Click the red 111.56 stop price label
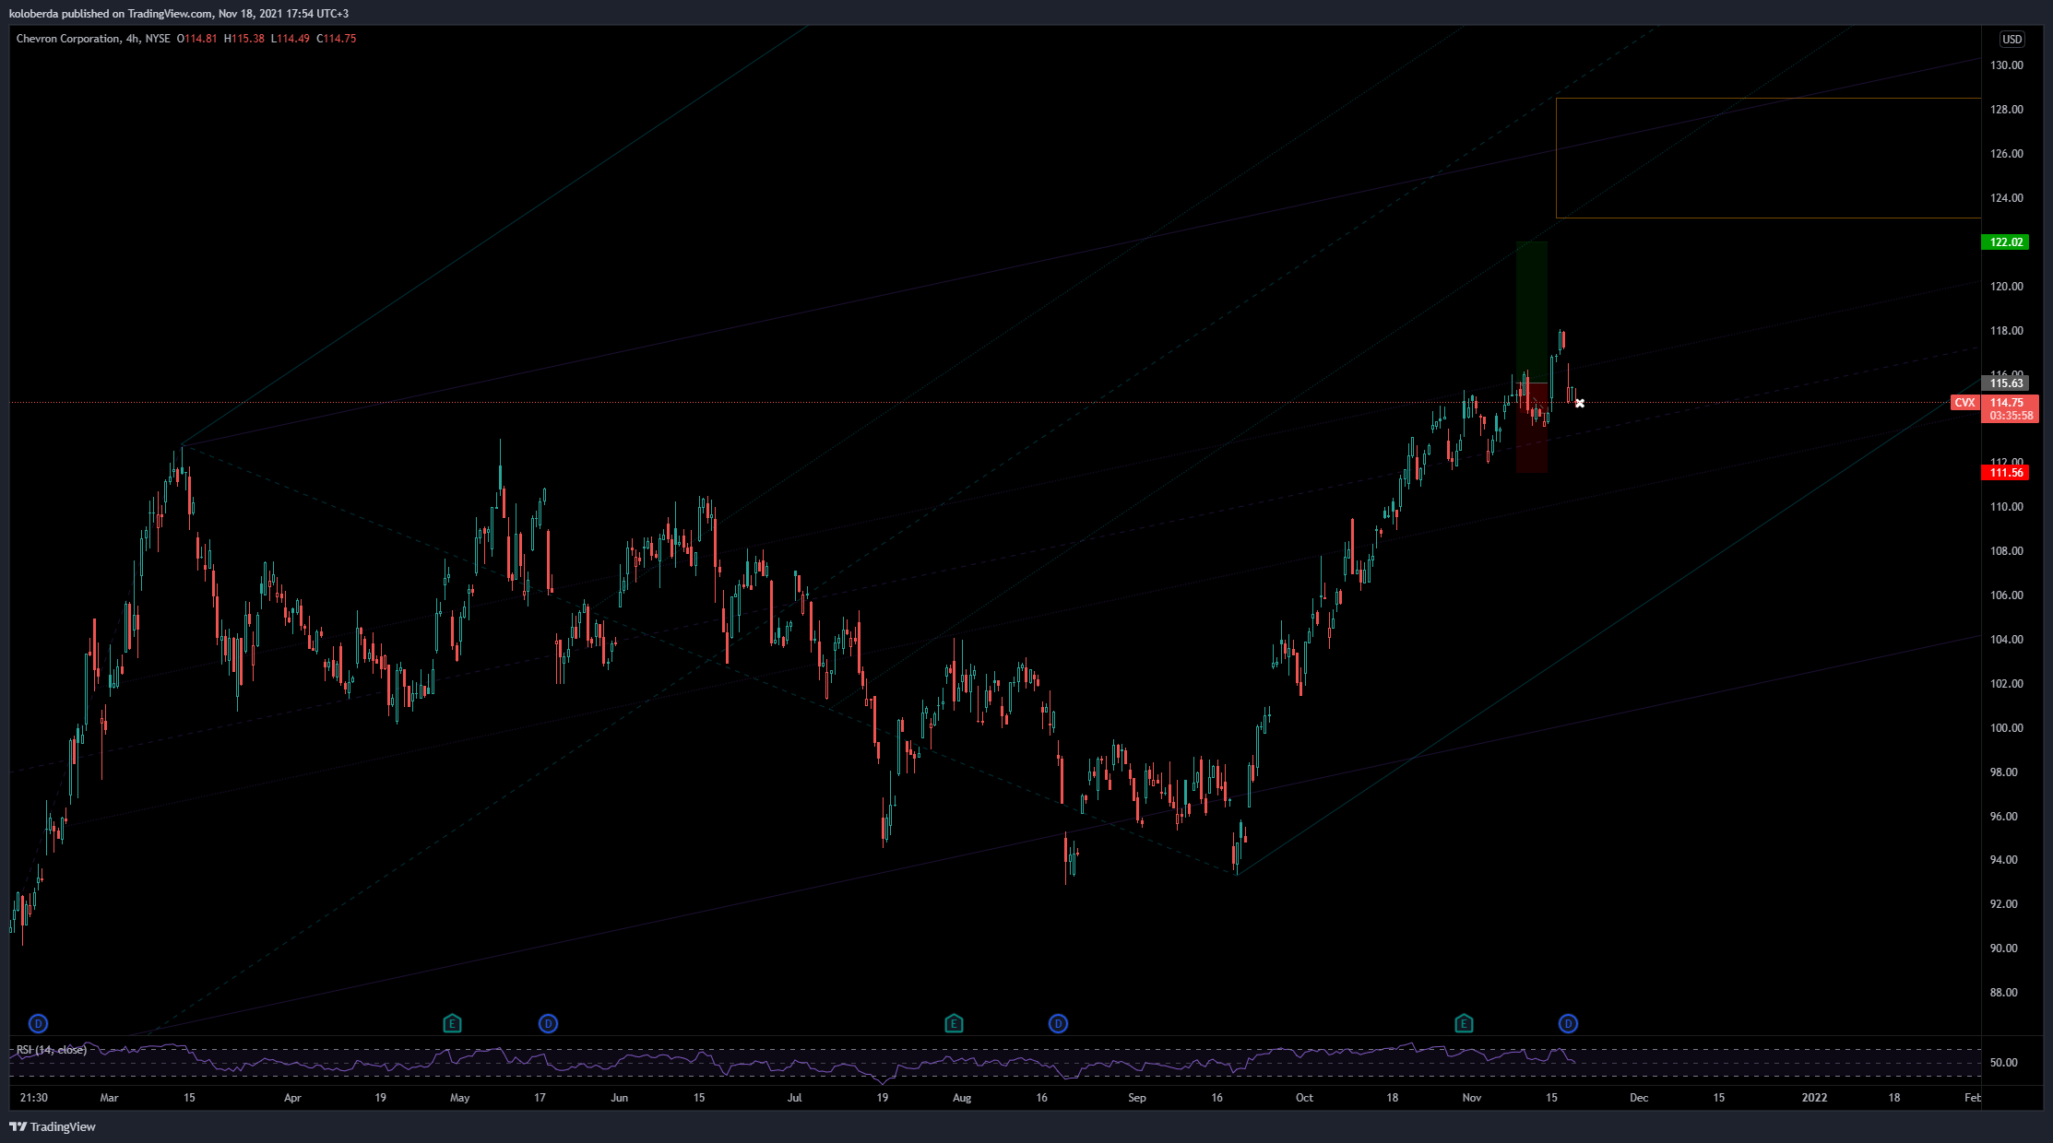Screen dimensions: 2053x1143 [x=2005, y=473]
